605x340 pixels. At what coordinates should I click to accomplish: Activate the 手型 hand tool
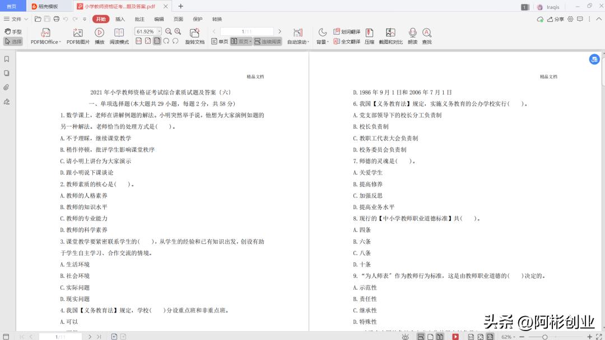click(x=13, y=32)
